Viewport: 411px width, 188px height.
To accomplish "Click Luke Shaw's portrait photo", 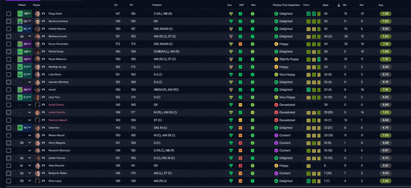I will tap(38, 74).
